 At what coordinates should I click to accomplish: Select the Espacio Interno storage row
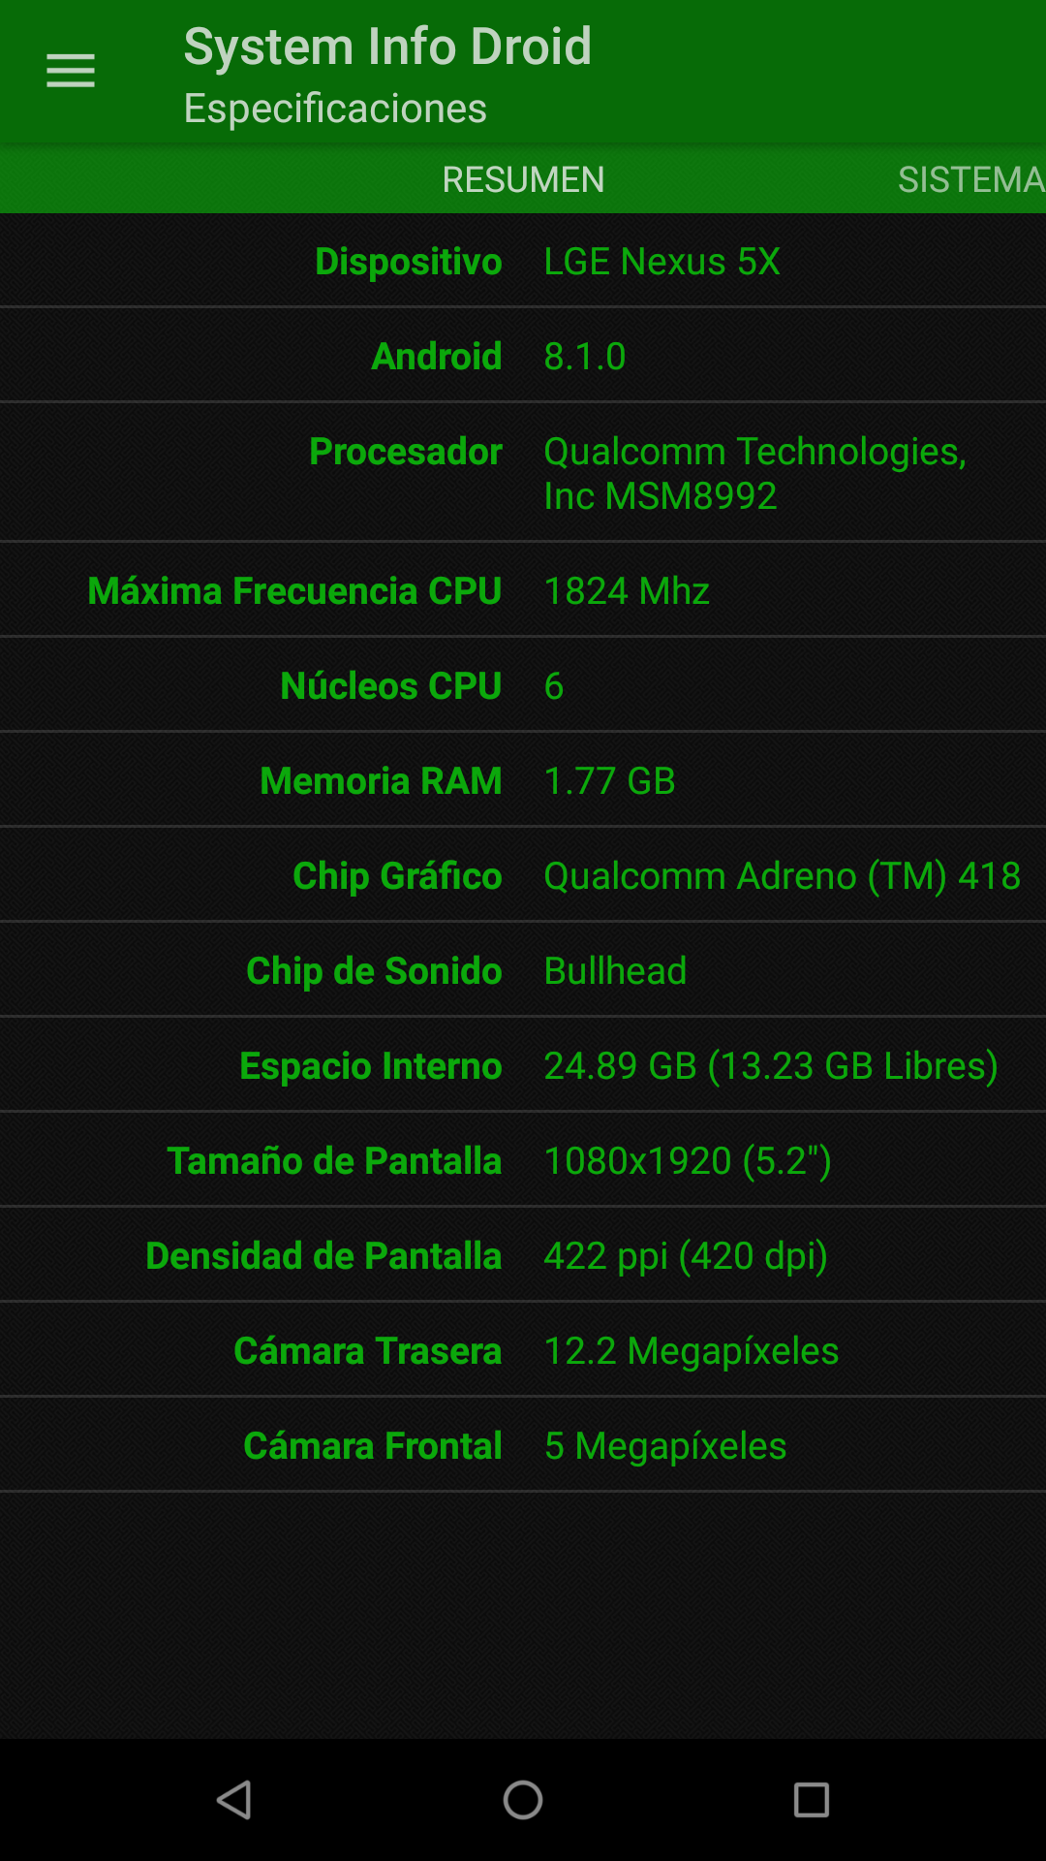pyautogui.click(x=523, y=1065)
